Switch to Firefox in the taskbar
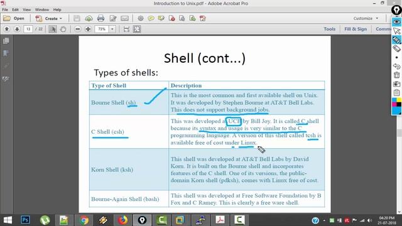 (122, 220)
